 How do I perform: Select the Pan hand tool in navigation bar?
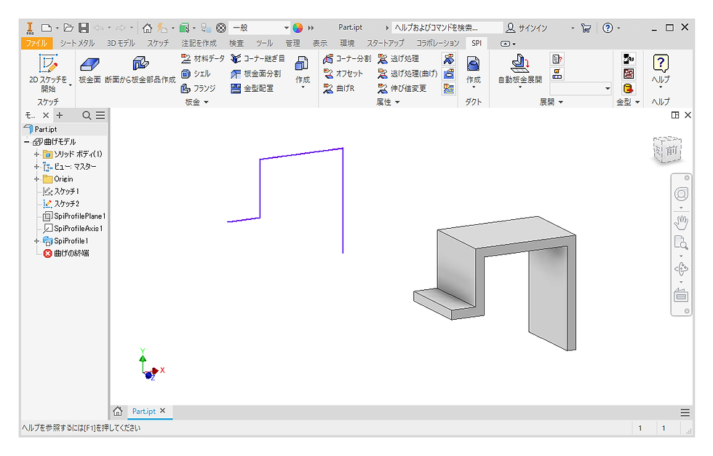pyautogui.click(x=681, y=222)
